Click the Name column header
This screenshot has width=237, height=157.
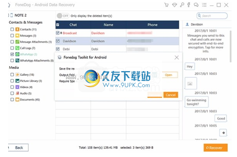click(x=108, y=25)
